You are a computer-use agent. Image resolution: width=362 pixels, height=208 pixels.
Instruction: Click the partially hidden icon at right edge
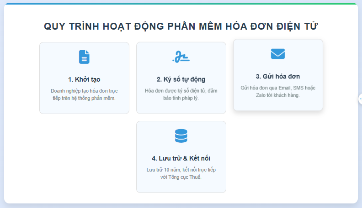(x=360, y=99)
